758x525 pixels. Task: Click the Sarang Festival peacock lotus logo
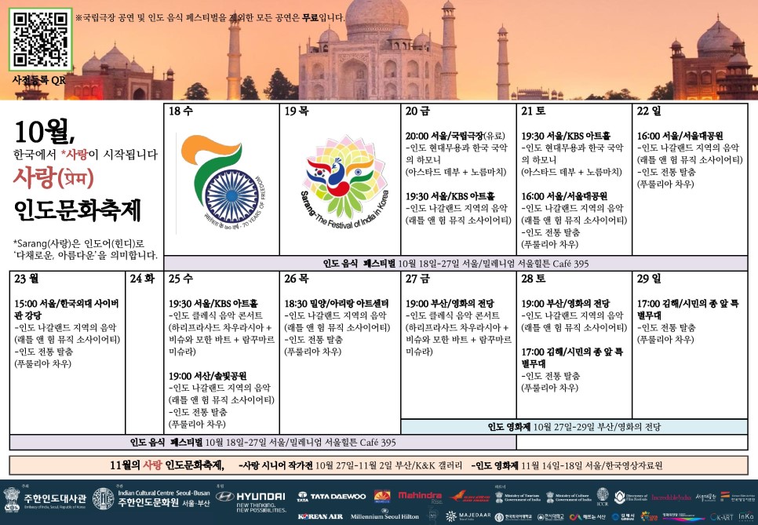(344, 182)
